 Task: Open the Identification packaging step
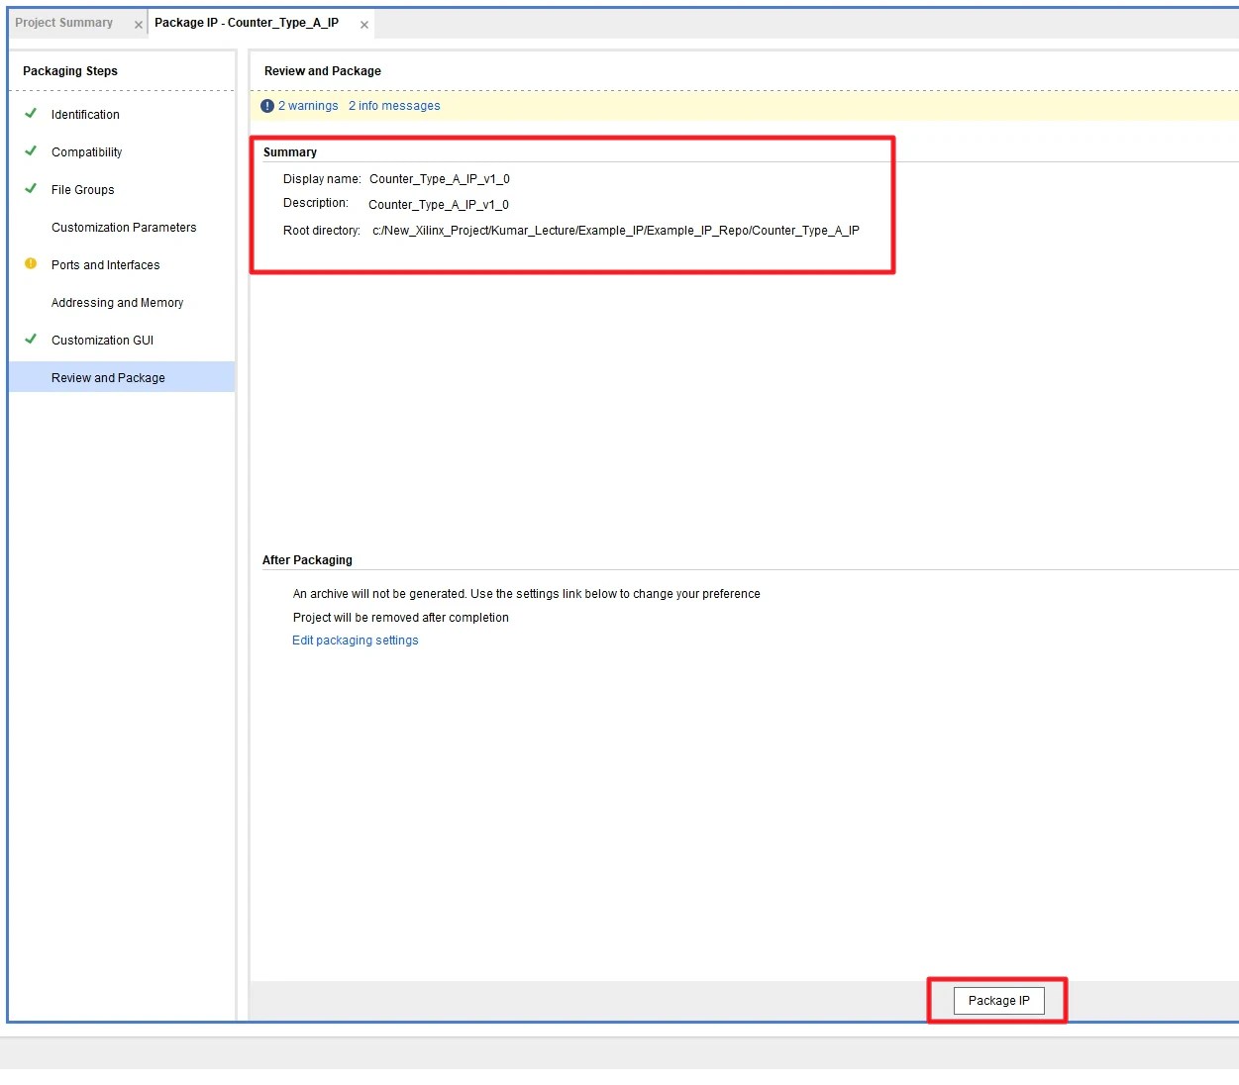(85, 115)
